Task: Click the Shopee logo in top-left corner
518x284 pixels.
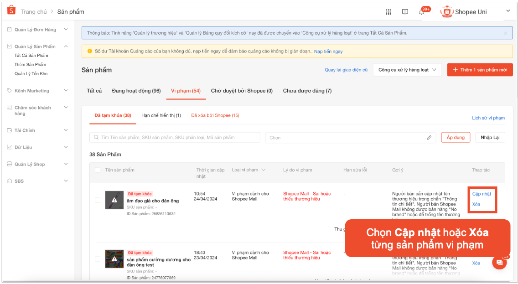Action: 11,10
